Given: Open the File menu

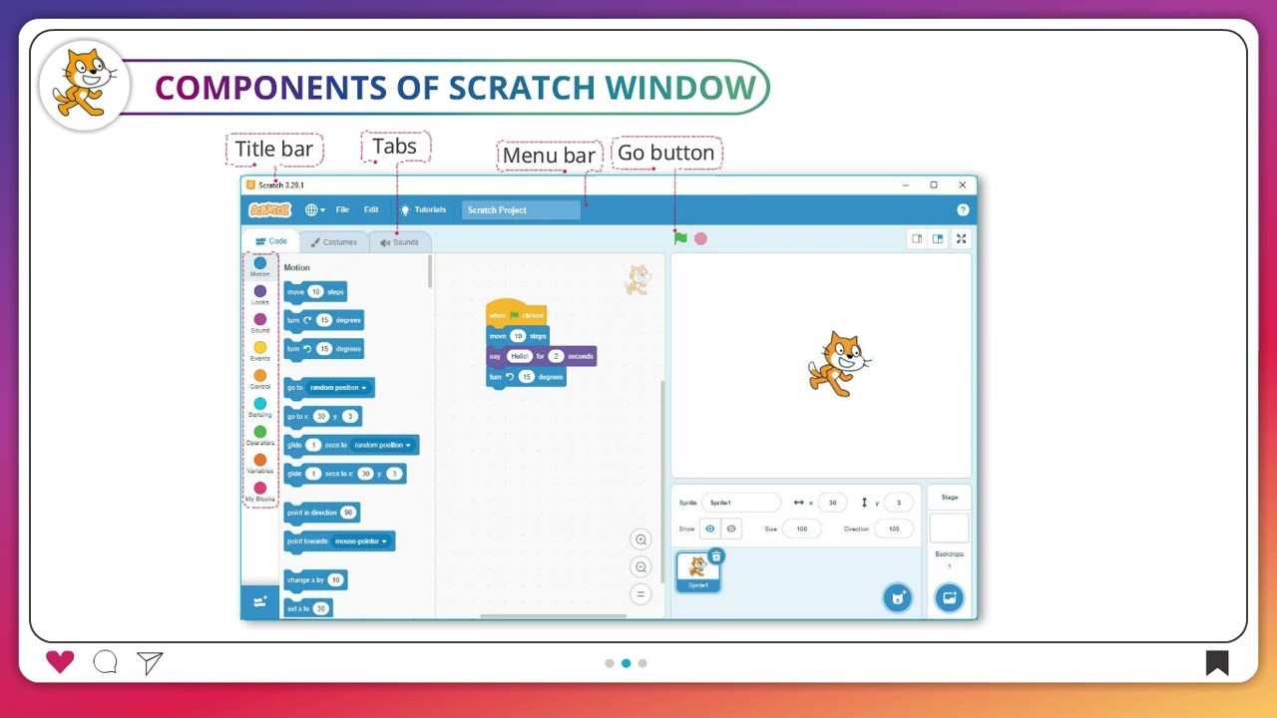Looking at the screenshot, I should tap(342, 209).
